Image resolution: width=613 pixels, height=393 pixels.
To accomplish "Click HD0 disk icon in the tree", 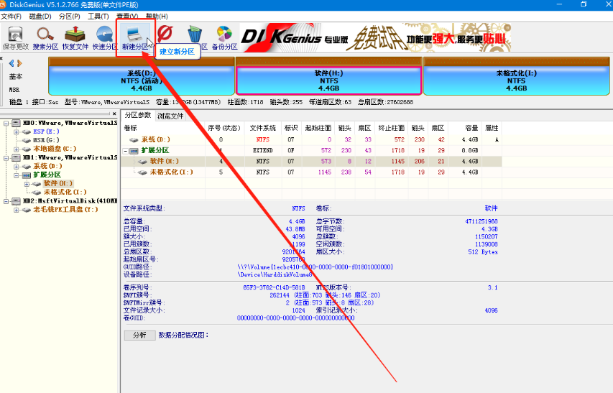I will tap(16, 123).
